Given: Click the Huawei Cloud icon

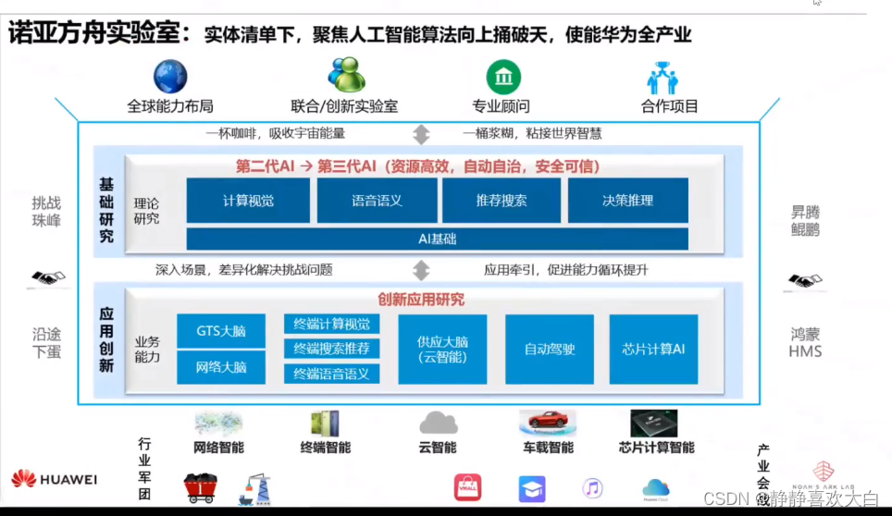Looking at the screenshot, I should [655, 489].
